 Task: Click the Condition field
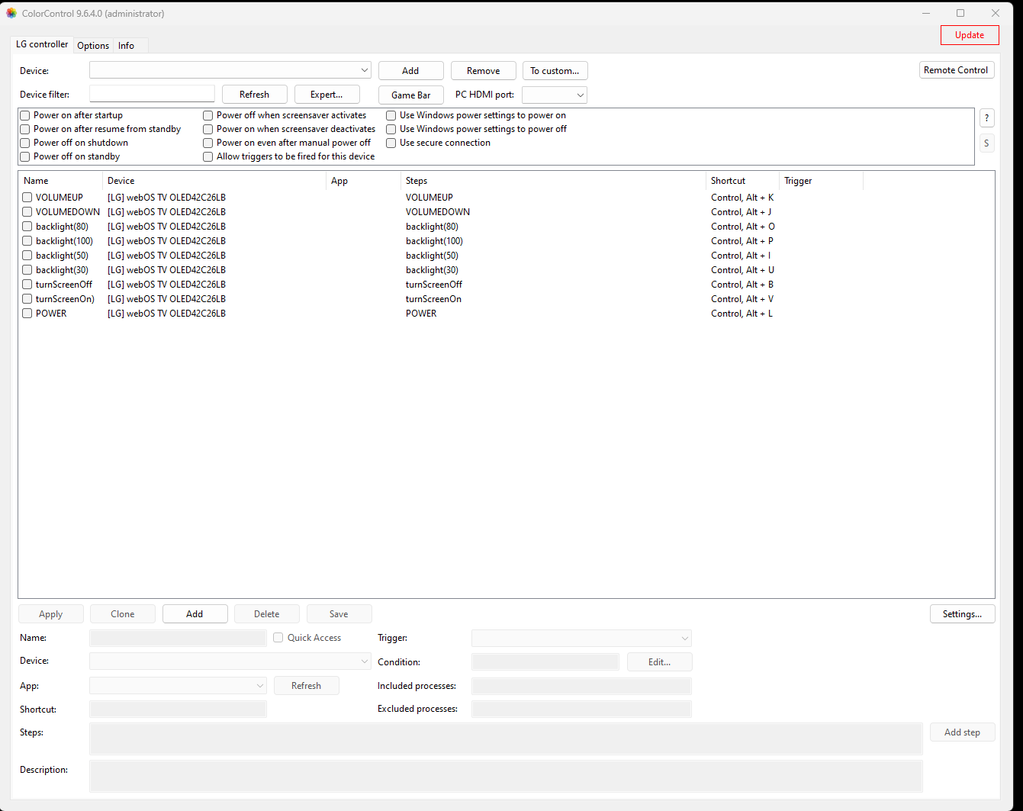coord(545,662)
